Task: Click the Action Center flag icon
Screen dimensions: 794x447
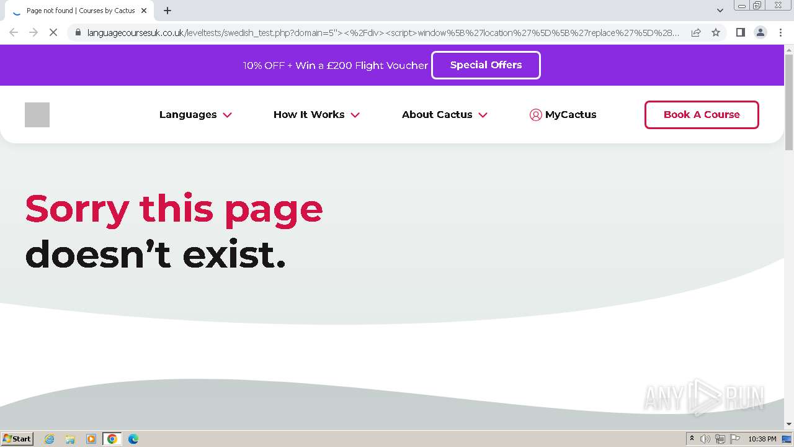Action: pyautogui.click(x=735, y=439)
